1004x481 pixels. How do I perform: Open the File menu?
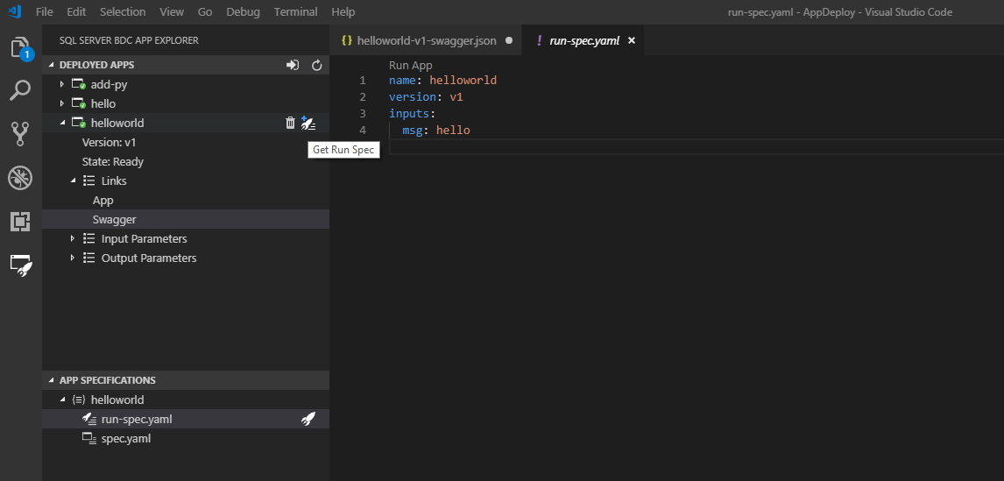(x=44, y=11)
